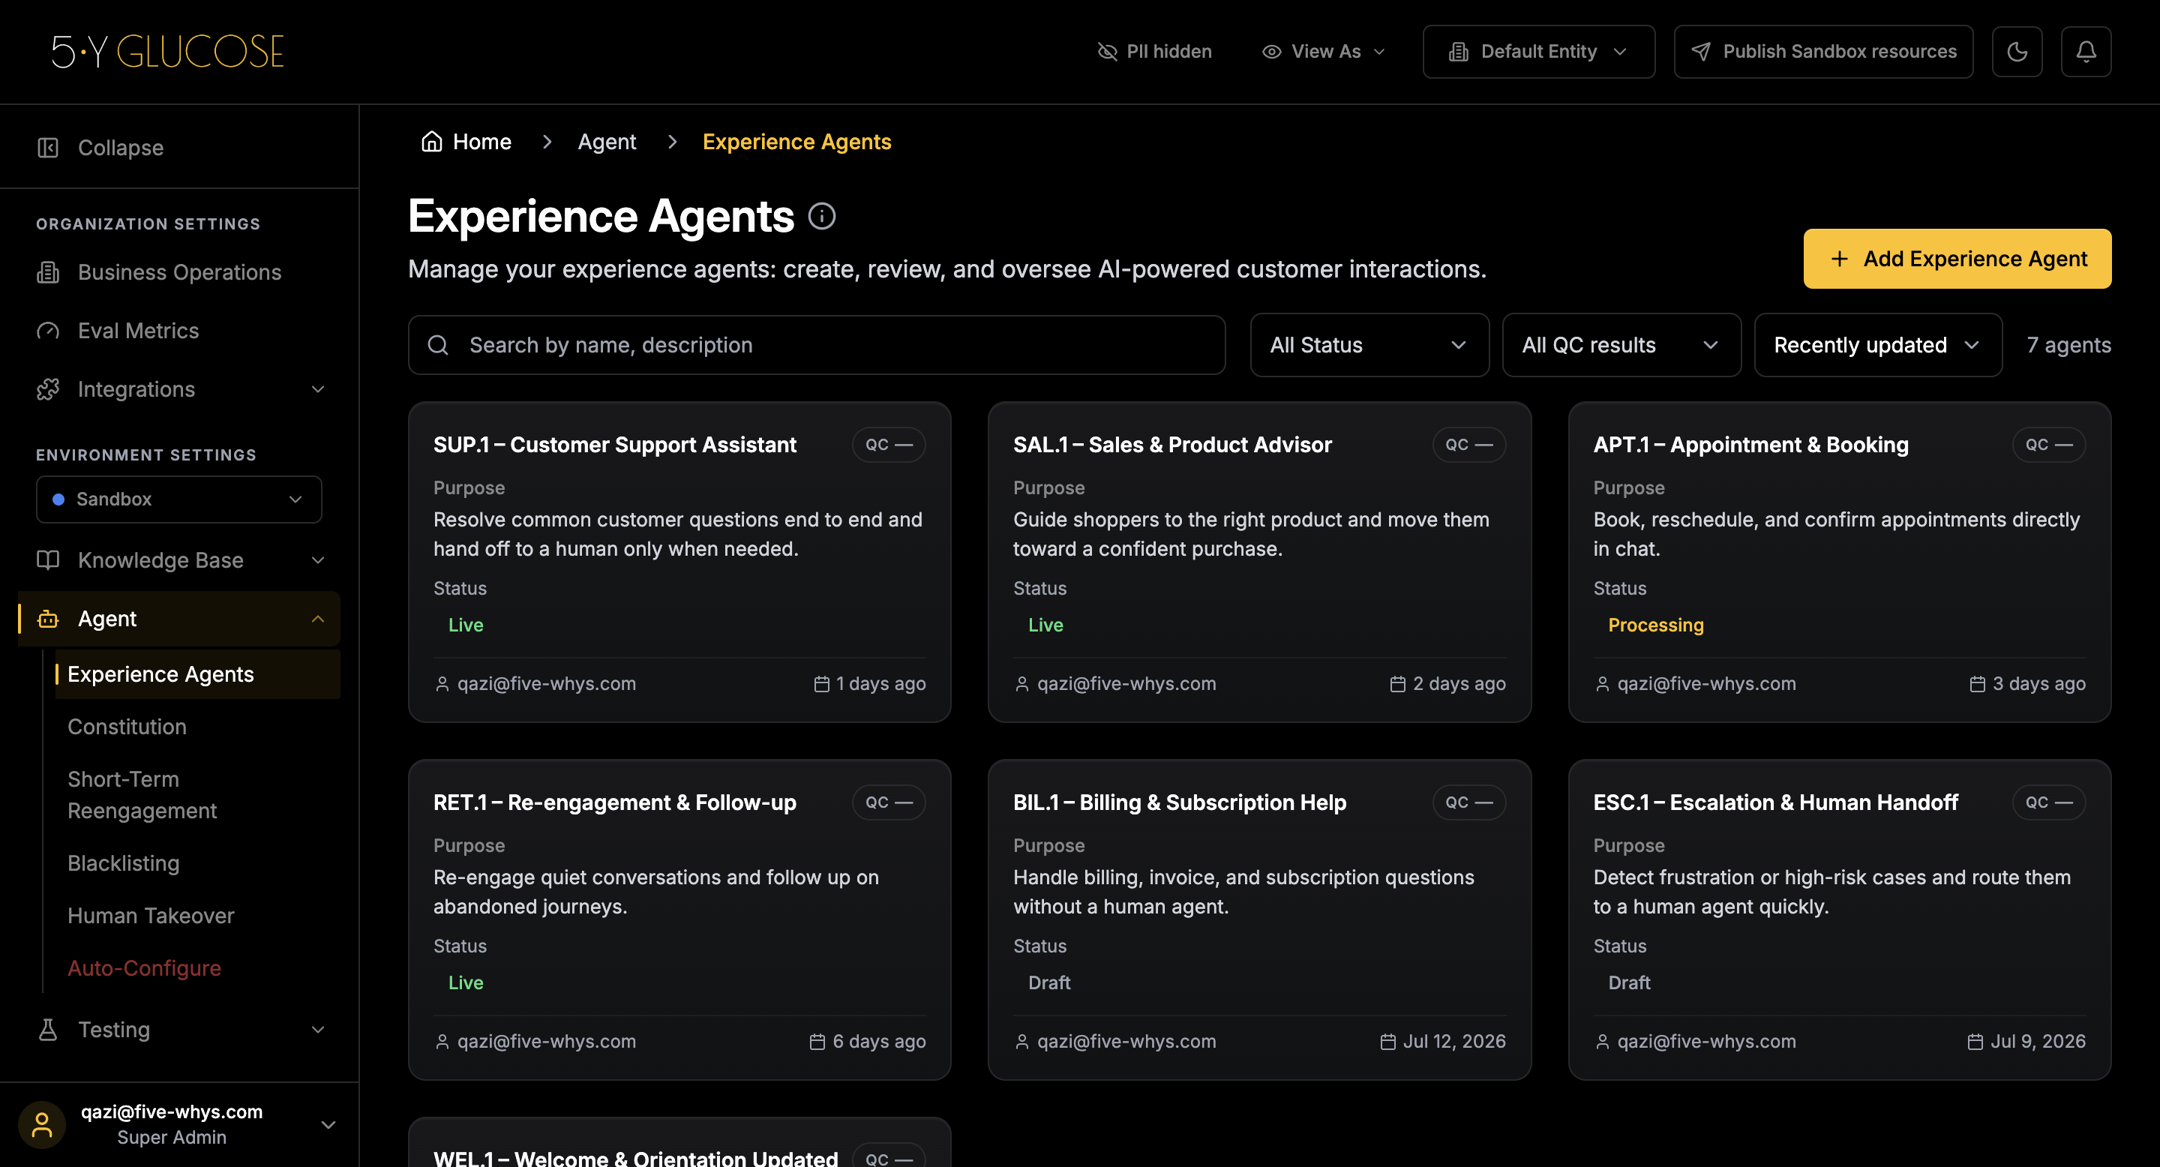Screen dimensions: 2160x1167
Task: Click the home icon in the breadcrumb
Action: tap(432, 141)
